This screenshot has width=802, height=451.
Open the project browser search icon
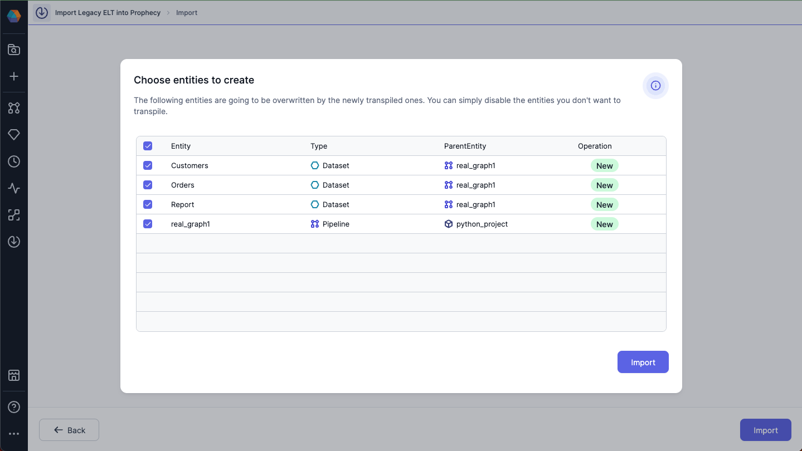point(14,50)
